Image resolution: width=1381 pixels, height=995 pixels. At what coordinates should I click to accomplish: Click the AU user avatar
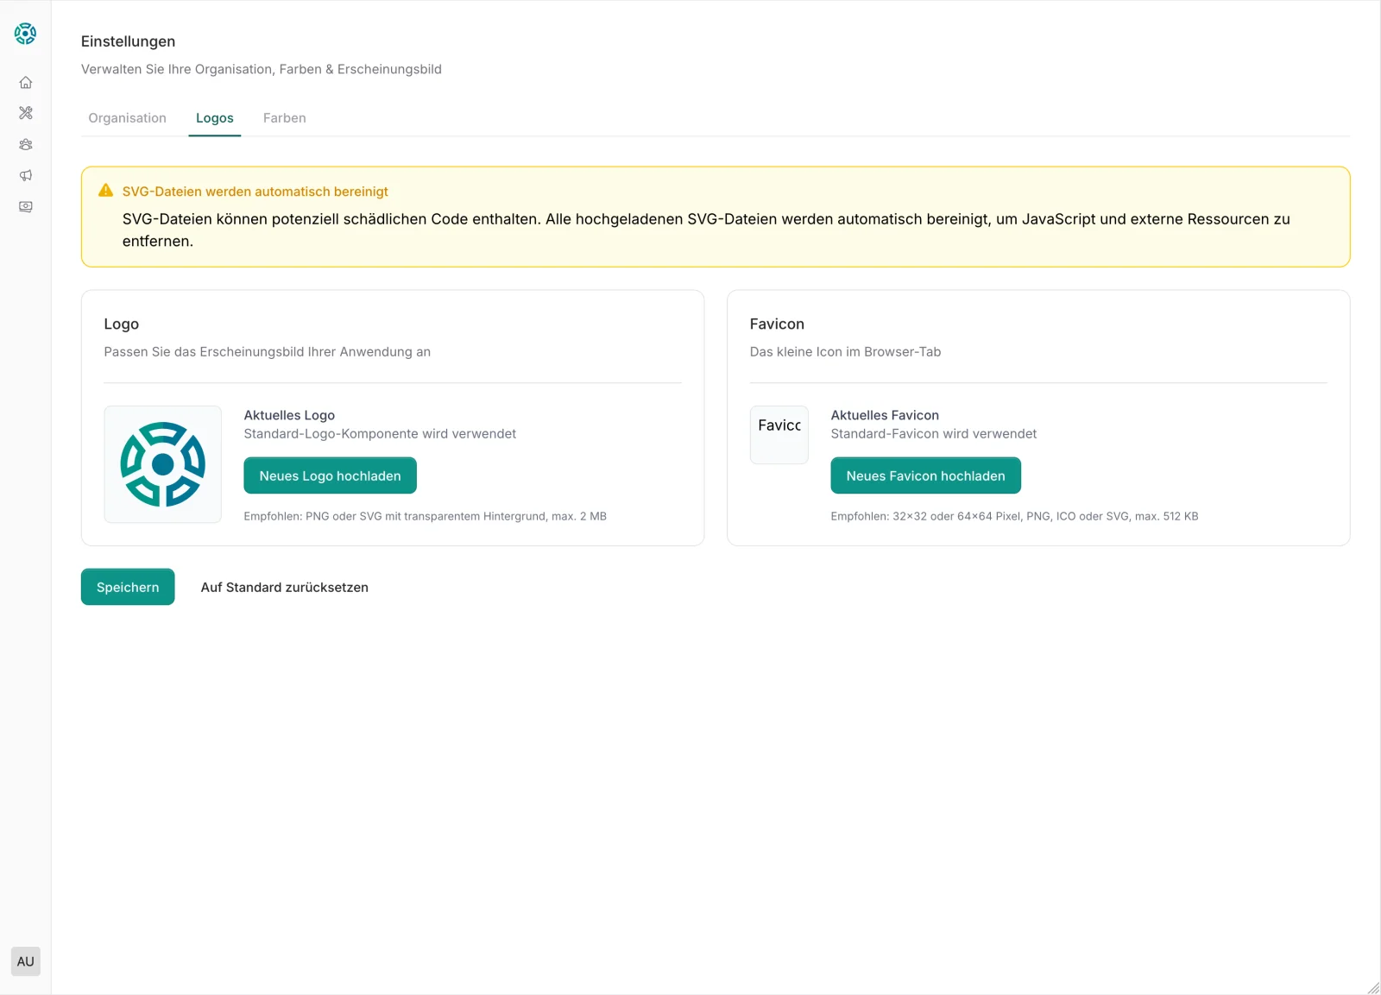pyautogui.click(x=26, y=961)
